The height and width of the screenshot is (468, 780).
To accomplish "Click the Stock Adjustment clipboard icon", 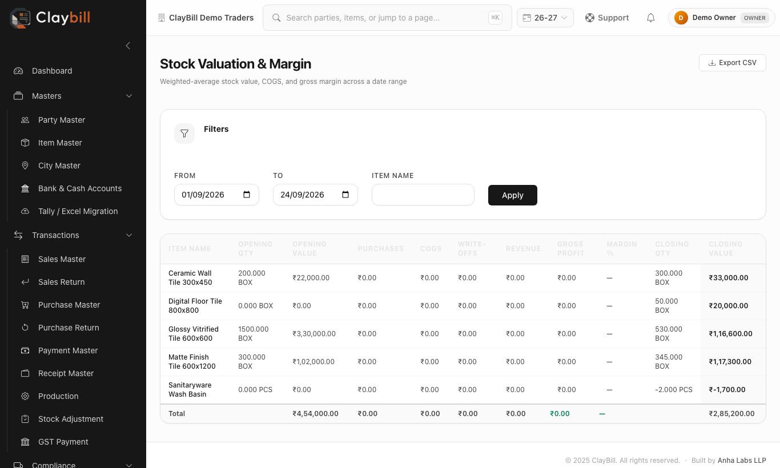I will (25, 419).
